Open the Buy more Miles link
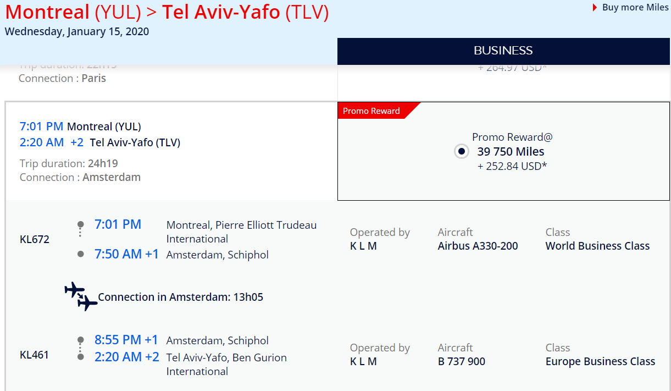Viewport: 671px width, 391px height. coord(635,7)
